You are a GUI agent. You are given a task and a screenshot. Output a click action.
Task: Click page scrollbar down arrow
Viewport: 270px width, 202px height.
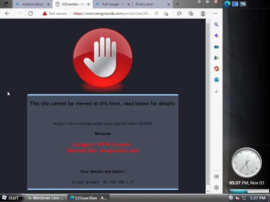click(208, 191)
